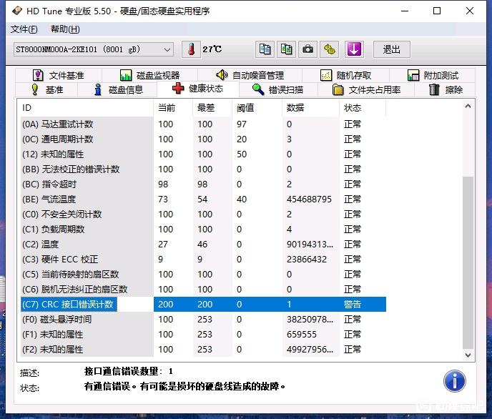
Task: Select the (F0) 磁头悬浮时间 row
Action: (x=203, y=320)
